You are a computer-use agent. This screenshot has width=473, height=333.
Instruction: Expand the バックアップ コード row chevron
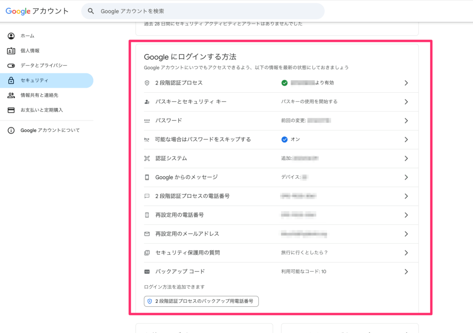click(x=406, y=272)
